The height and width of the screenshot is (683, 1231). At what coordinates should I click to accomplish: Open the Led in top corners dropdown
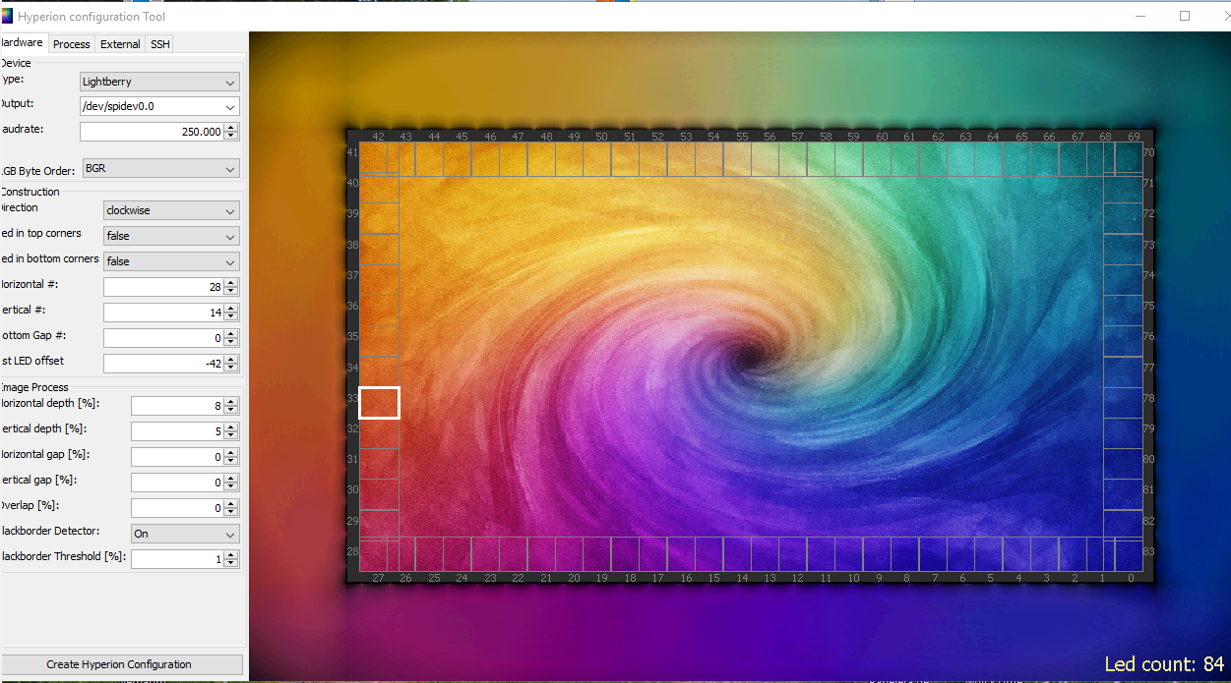click(x=171, y=236)
